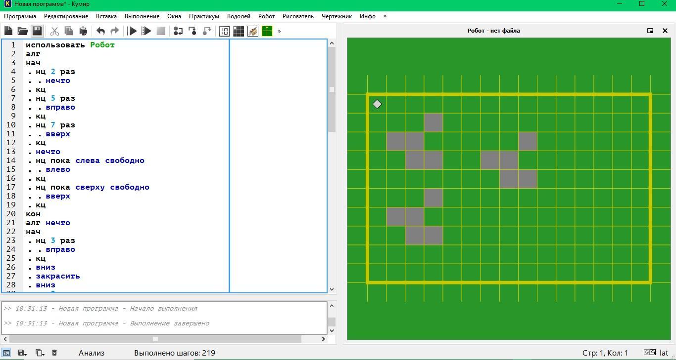The height and width of the screenshot is (360, 676).
Task: Toggle the console panel icon in status bar
Action: pos(6,353)
